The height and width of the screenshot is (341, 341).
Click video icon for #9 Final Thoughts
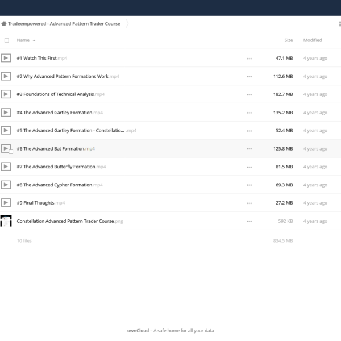6,202
